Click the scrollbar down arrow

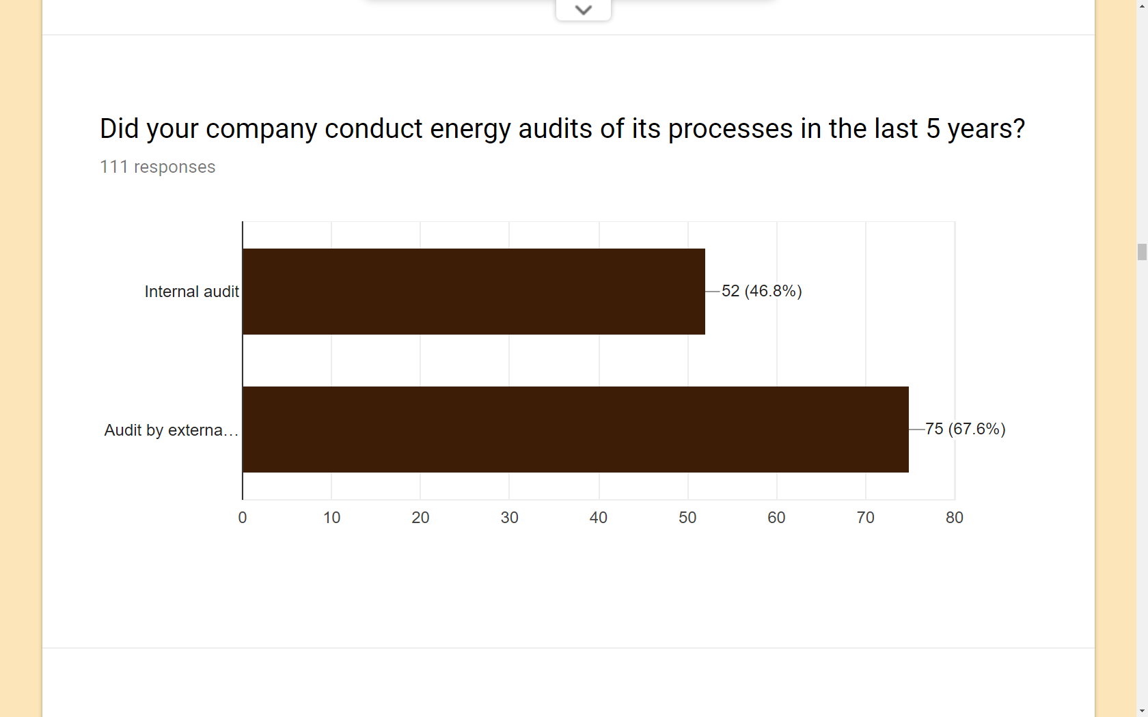(1142, 712)
